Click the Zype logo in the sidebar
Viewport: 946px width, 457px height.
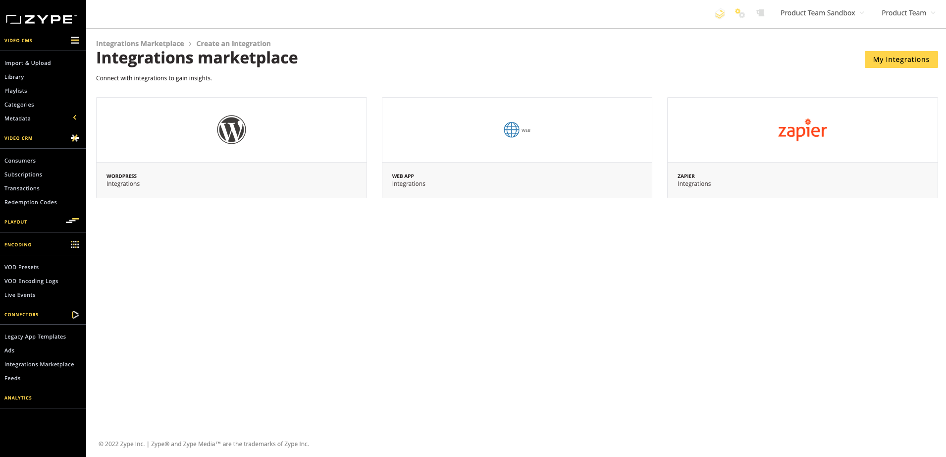tap(42, 19)
